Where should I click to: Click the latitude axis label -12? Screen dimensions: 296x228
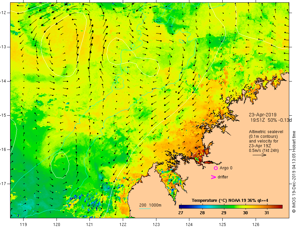pyautogui.click(x=3, y=13)
